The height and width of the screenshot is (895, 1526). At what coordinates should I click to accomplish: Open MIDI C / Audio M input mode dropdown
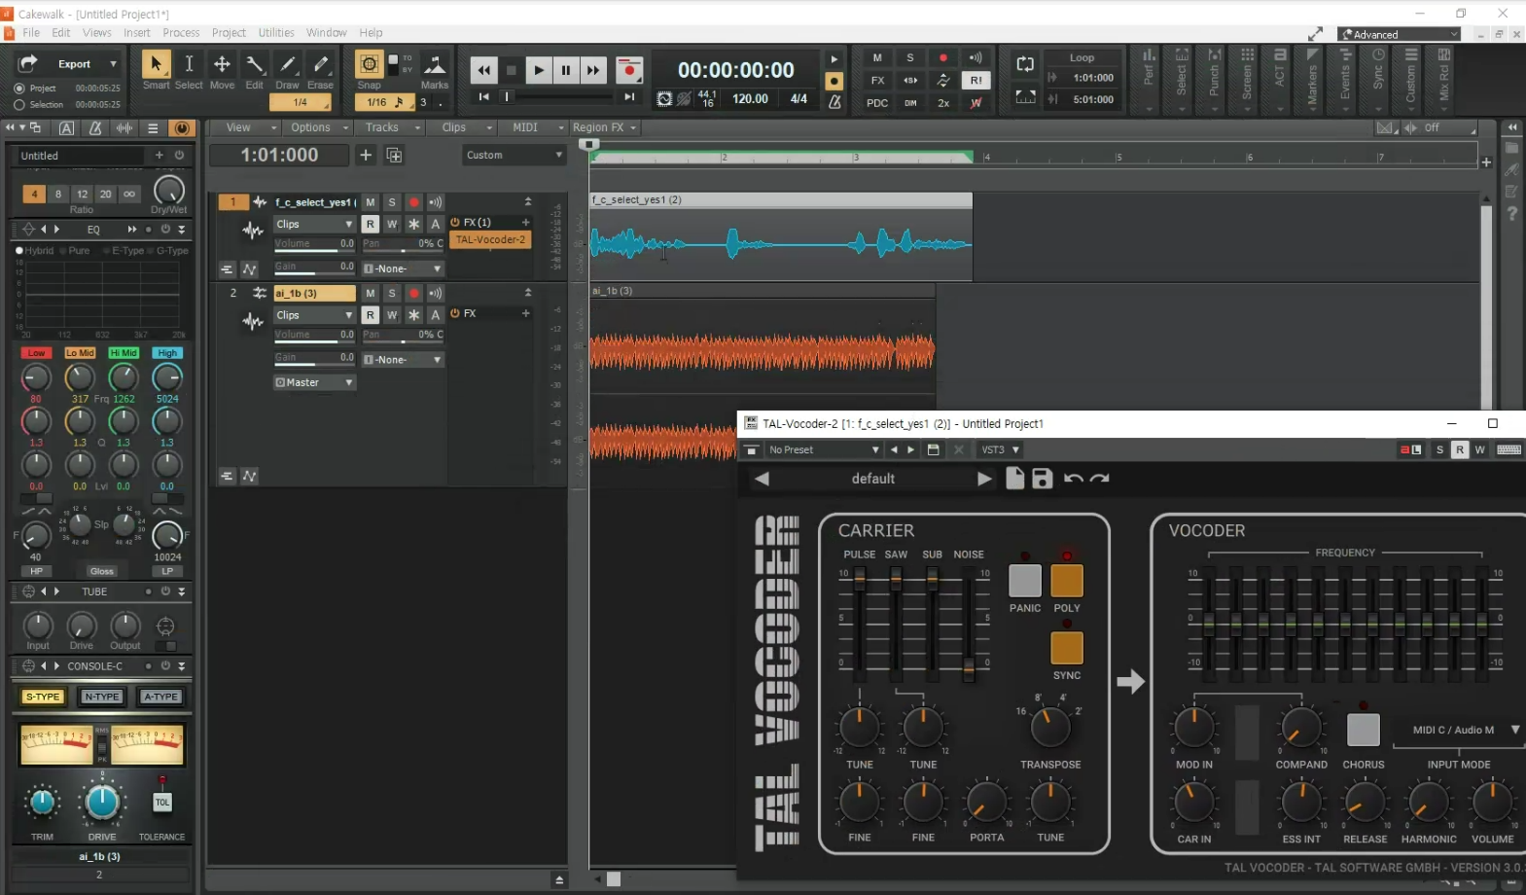(1461, 730)
